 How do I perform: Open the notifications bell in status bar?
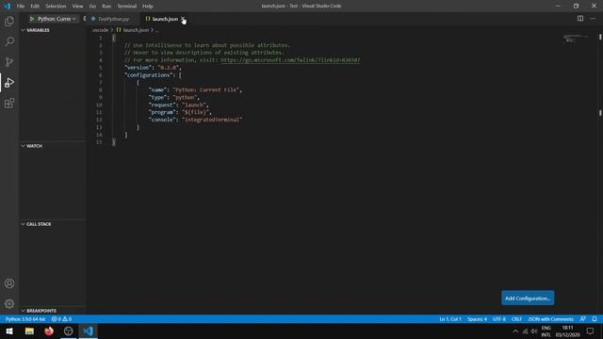pos(595,319)
